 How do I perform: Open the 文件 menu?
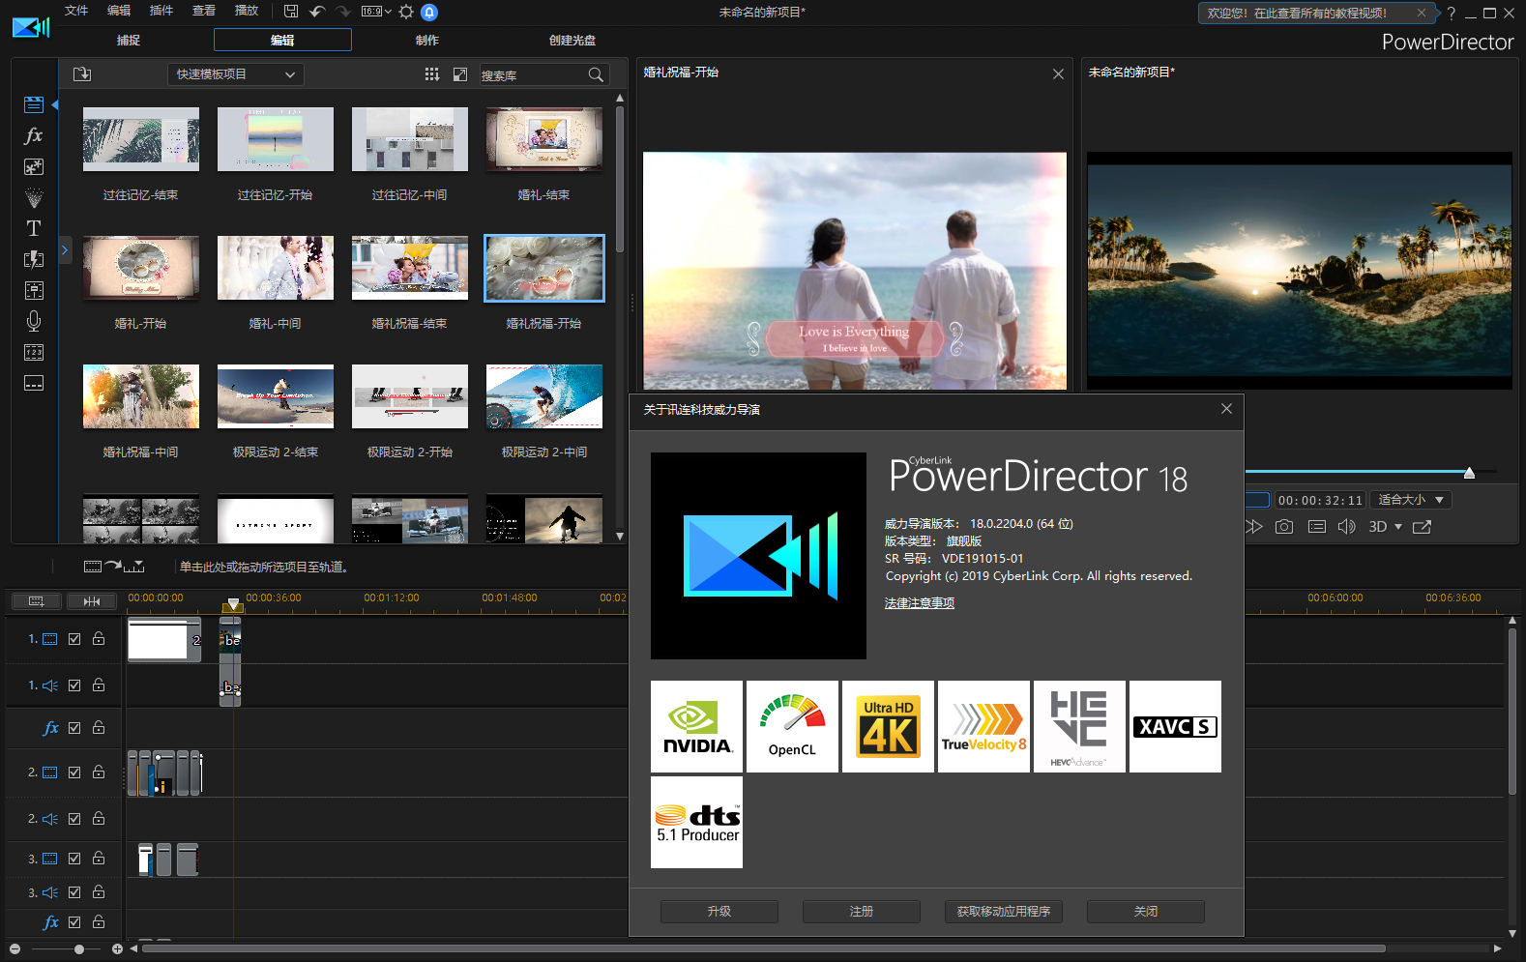(x=76, y=11)
